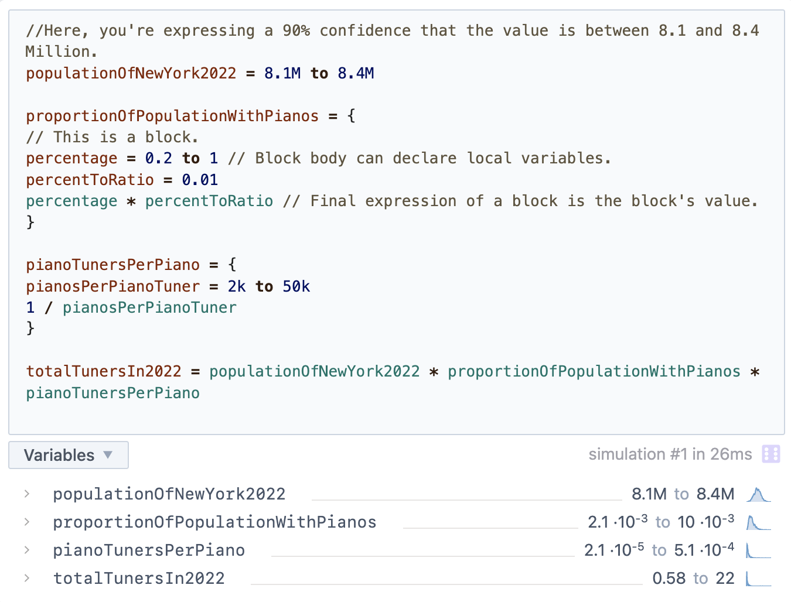Click the "2k to 50k" value in the editor

268,286
